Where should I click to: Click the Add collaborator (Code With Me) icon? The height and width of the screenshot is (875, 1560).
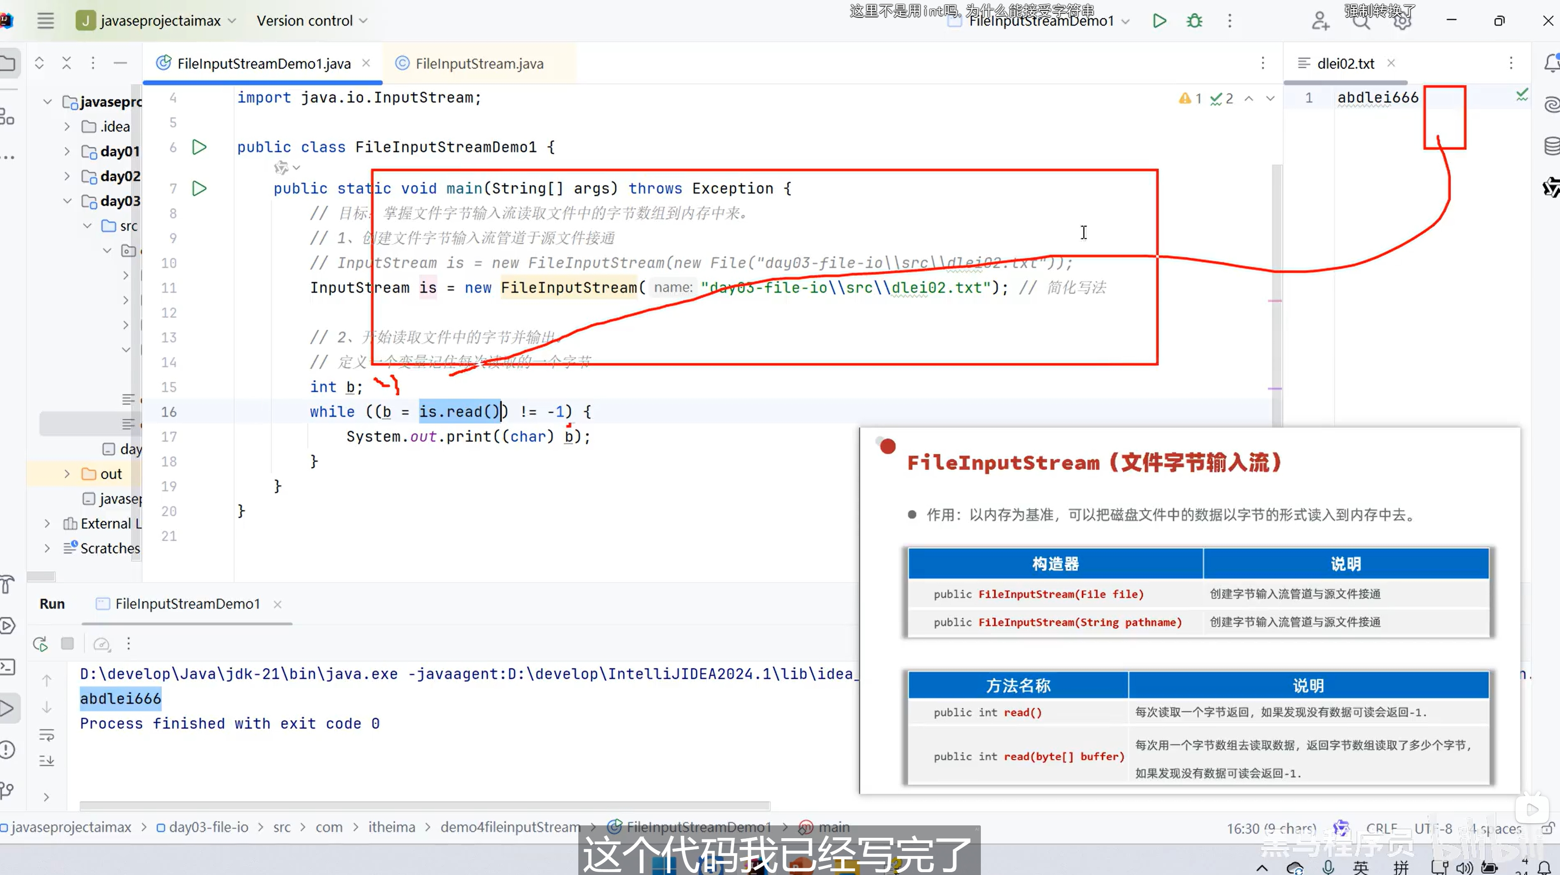[1320, 21]
